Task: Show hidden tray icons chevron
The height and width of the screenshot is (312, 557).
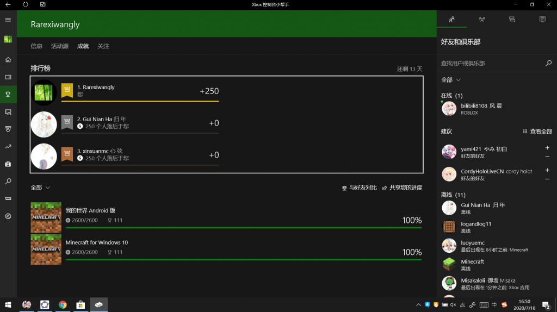Action: click(x=418, y=304)
